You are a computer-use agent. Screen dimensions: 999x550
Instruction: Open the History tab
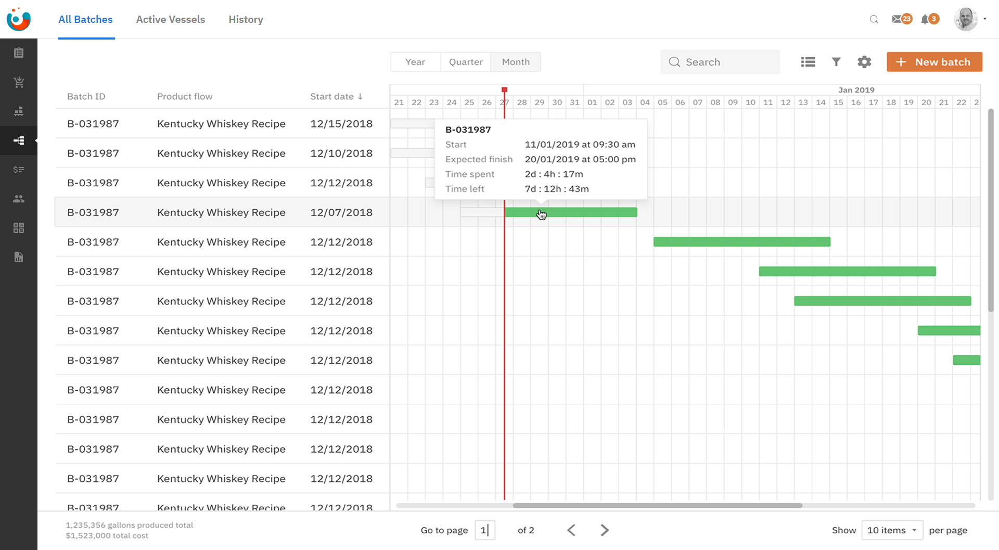(x=246, y=19)
